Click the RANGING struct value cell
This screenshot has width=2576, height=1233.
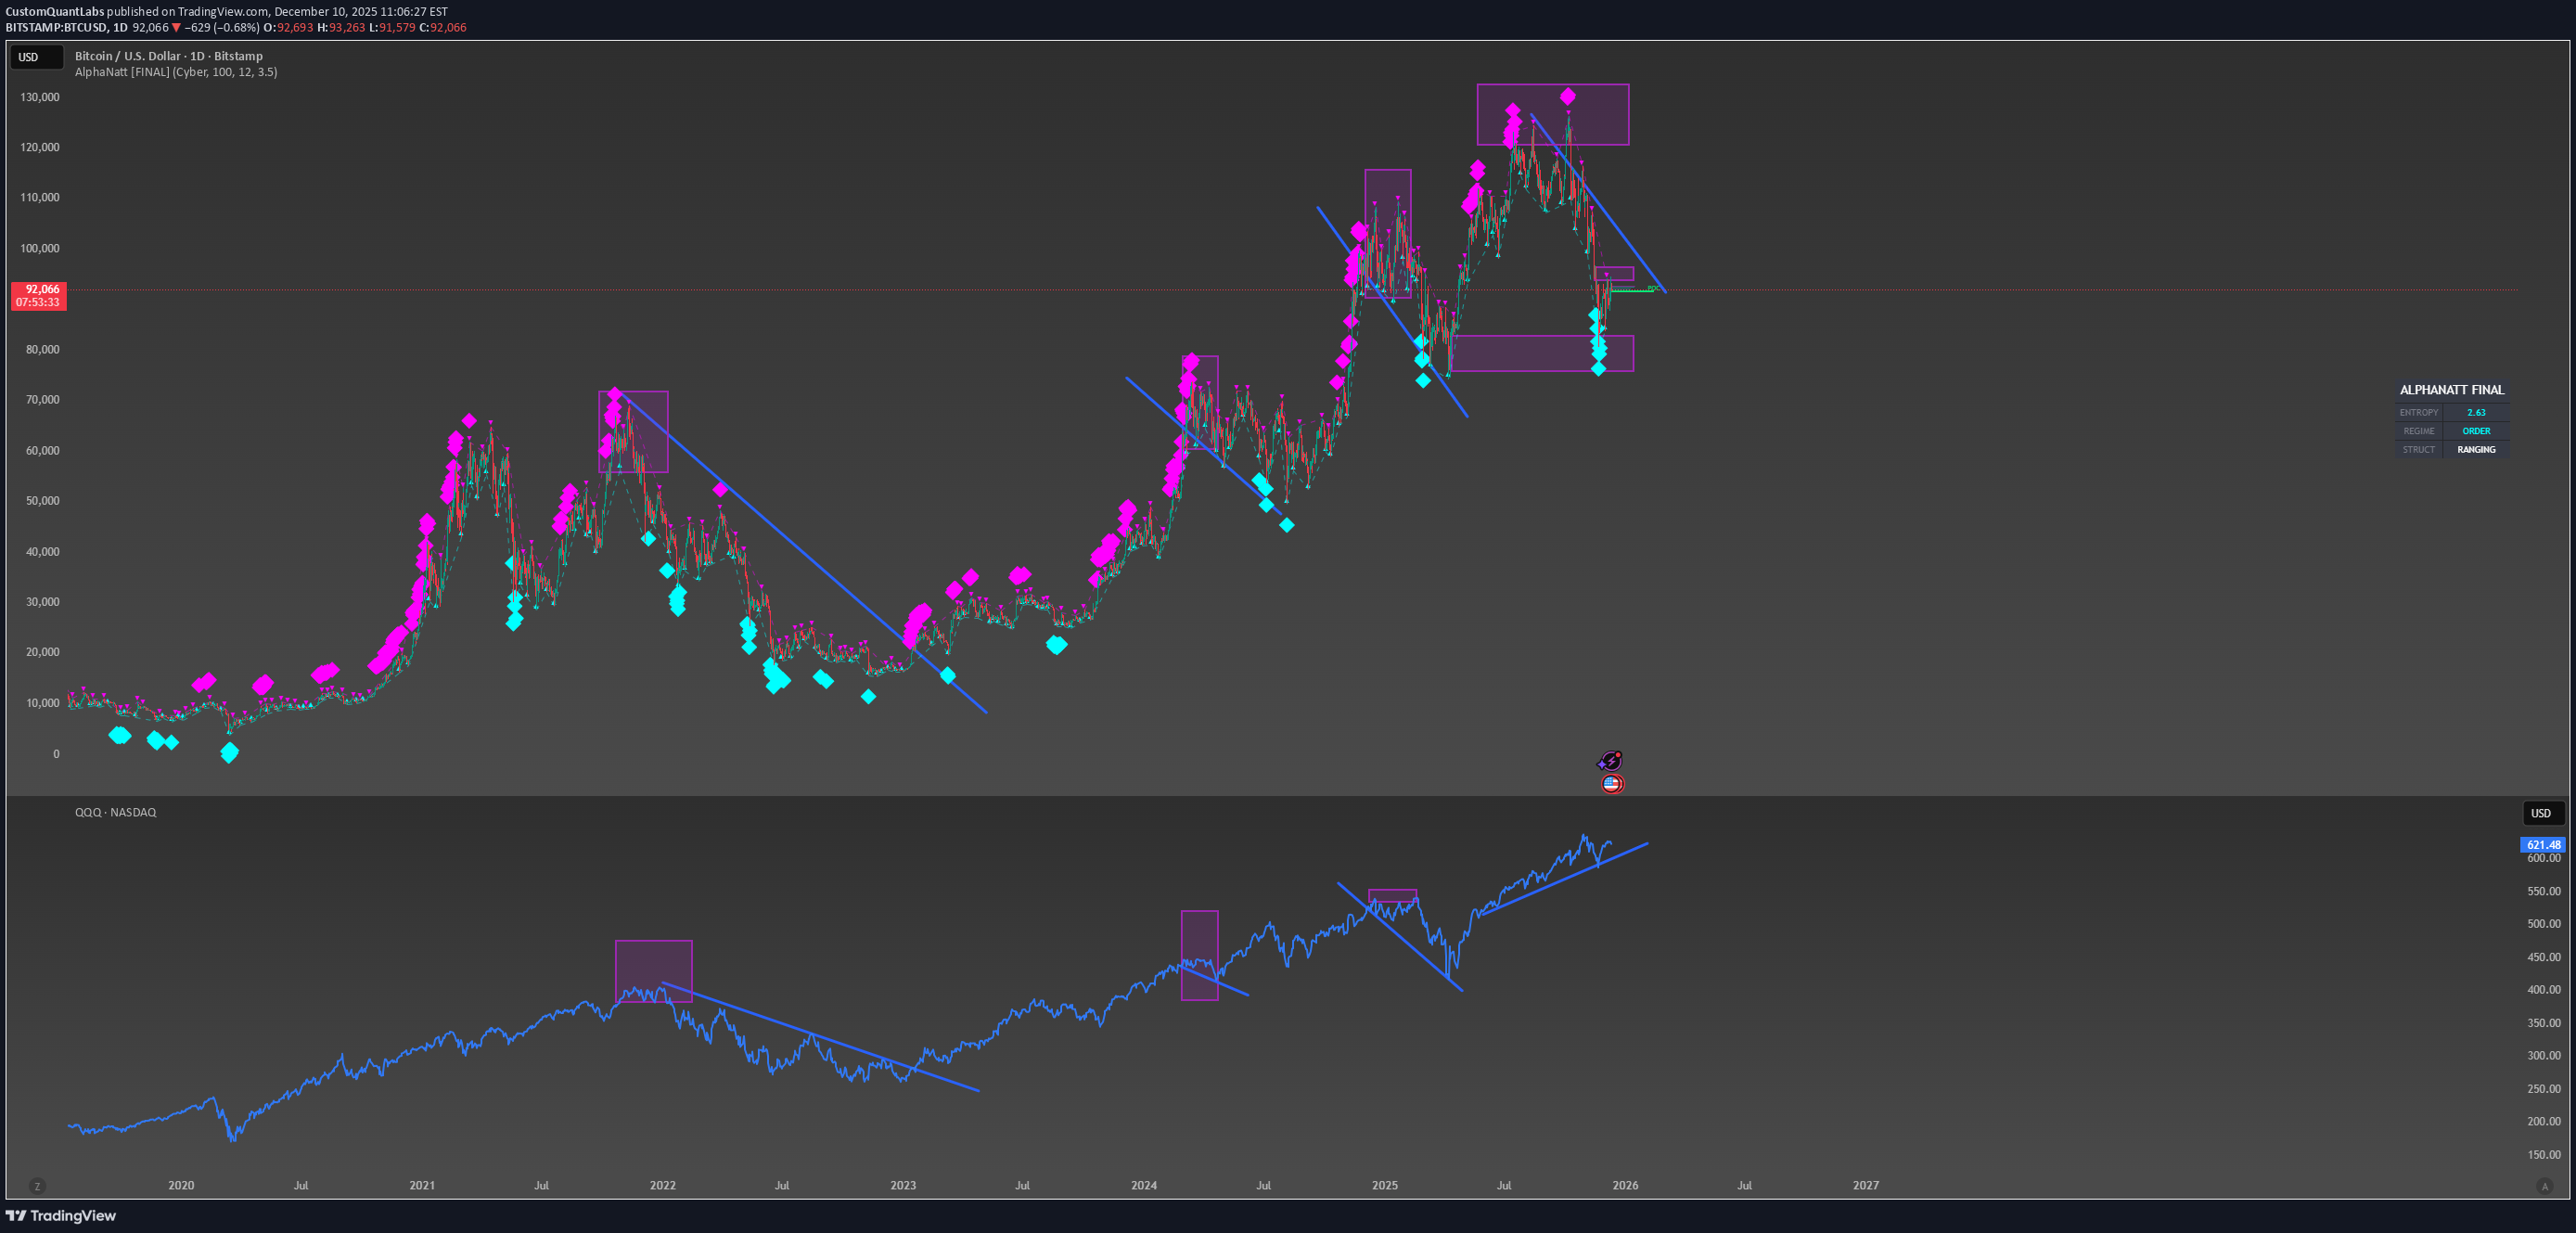[x=2475, y=450]
